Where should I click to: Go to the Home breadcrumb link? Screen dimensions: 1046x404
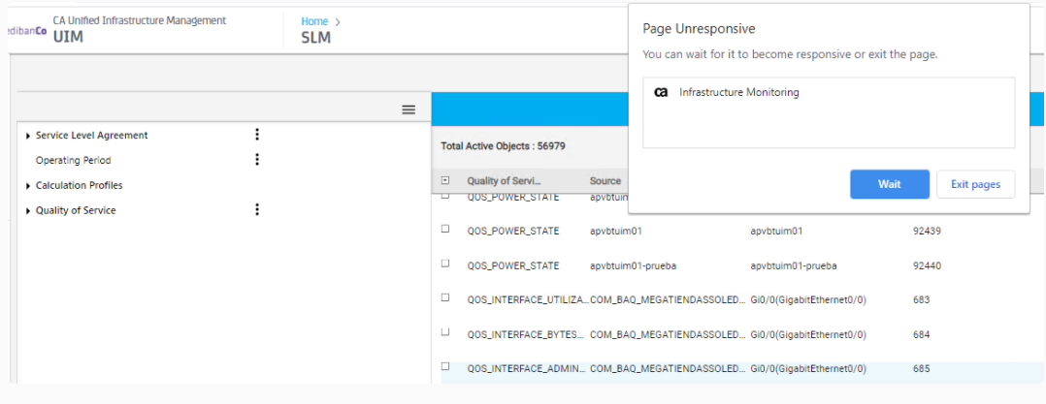[x=314, y=21]
